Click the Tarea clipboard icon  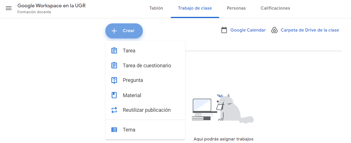114,51
